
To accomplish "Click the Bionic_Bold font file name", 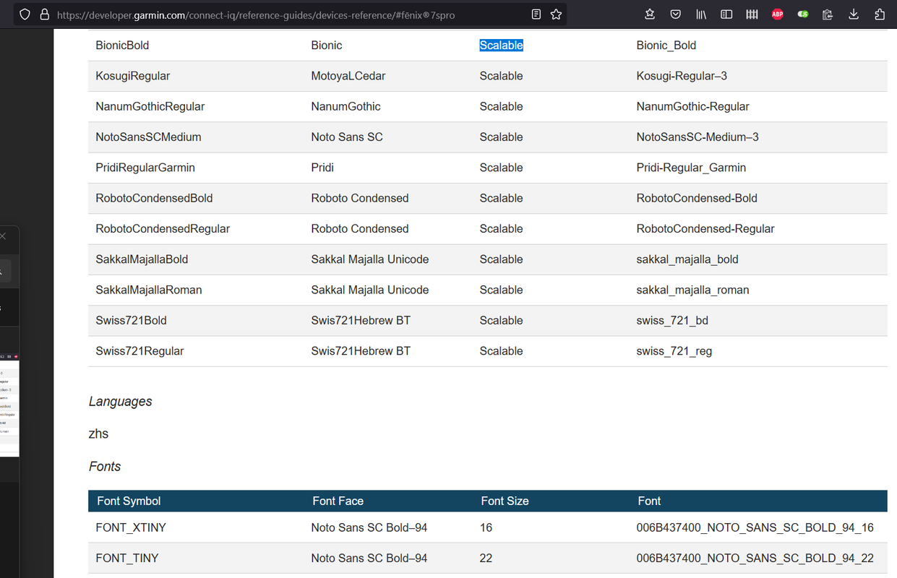I will (x=666, y=46).
